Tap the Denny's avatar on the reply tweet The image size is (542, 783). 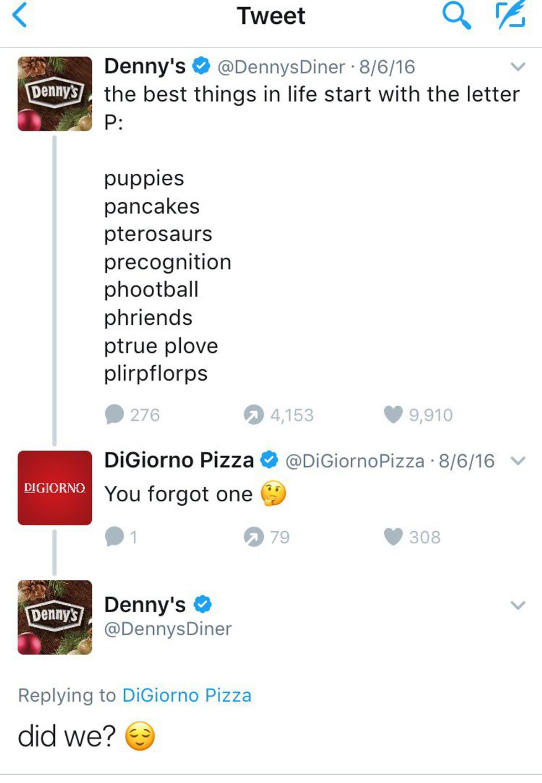point(55,617)
